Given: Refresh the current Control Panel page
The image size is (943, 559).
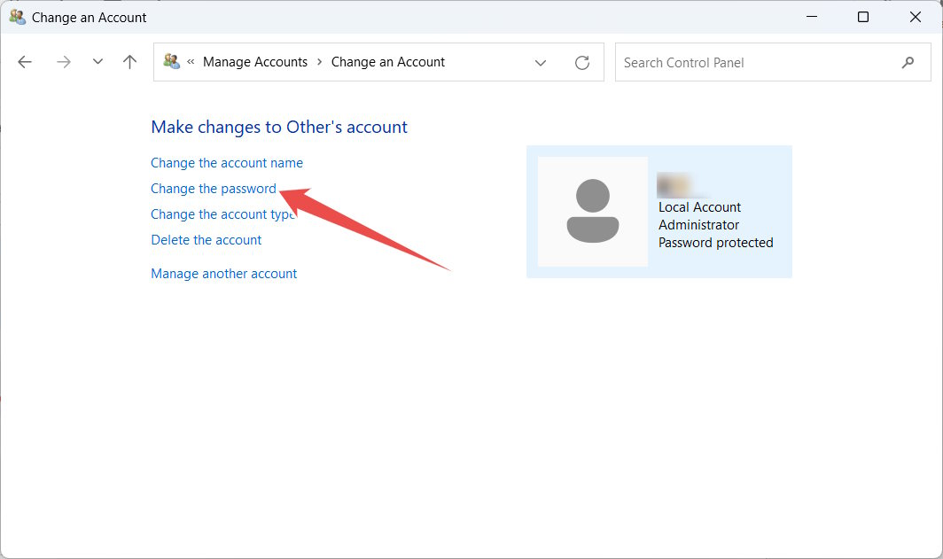Looking at the screenshot, I should tap(582, 62).
